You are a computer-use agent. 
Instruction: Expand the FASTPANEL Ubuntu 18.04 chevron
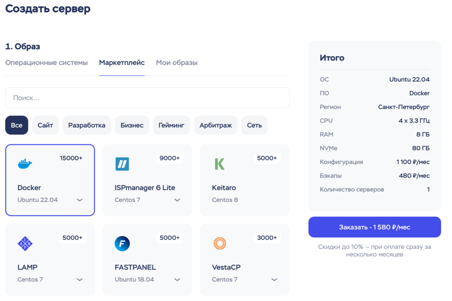177,279
